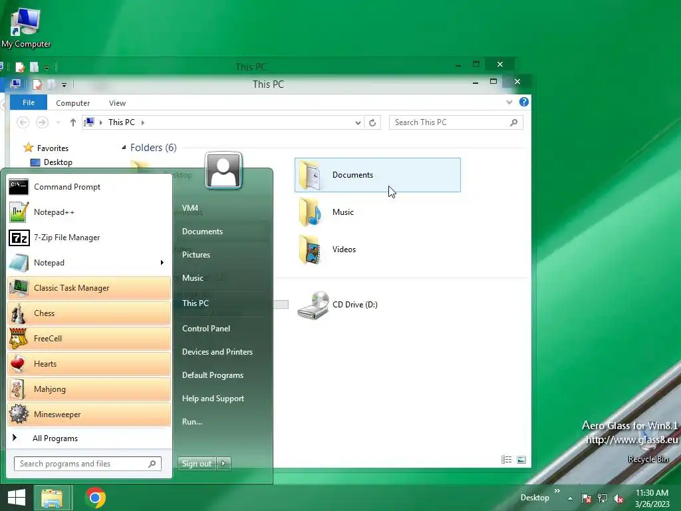Start the Mahjong game
681x511 pixels.
click(89, 389)
